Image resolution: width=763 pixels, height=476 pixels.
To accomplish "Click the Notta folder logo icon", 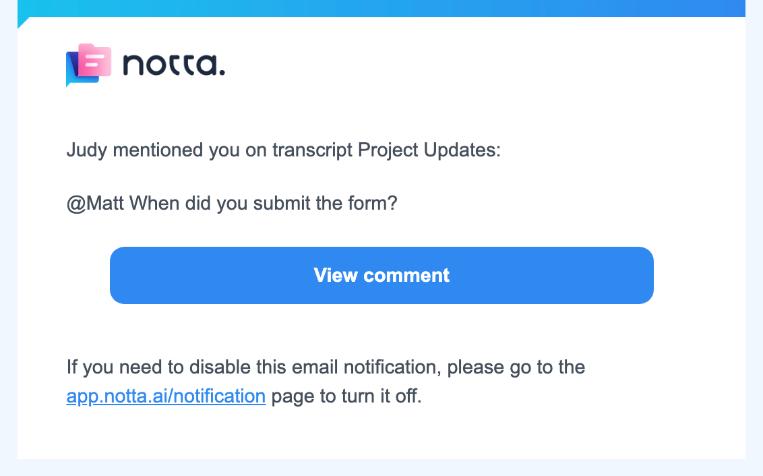I will tap(88, 64).
